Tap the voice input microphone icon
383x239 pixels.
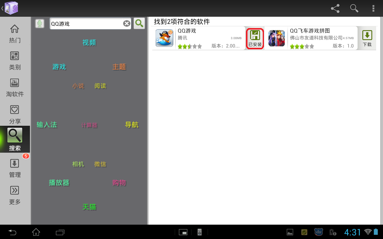(x=39, y=24)
